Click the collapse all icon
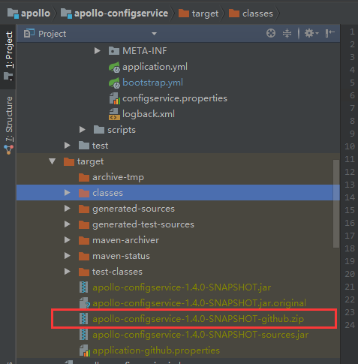Image resolution: width=358 pixels, height=364 pixels. pyautogui.click(x=287, y=33)
